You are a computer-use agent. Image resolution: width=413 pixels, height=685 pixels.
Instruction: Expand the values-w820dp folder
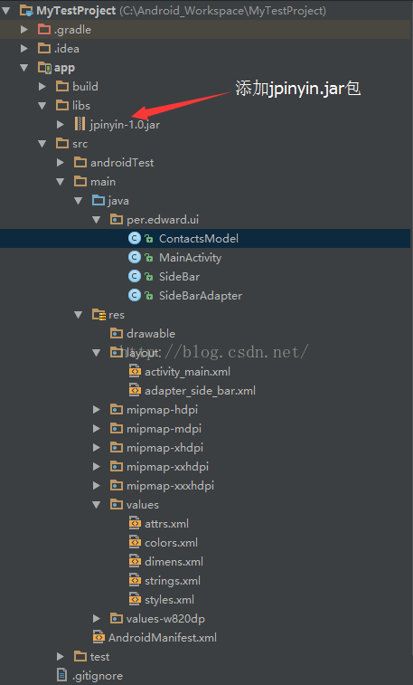point(97,619)
